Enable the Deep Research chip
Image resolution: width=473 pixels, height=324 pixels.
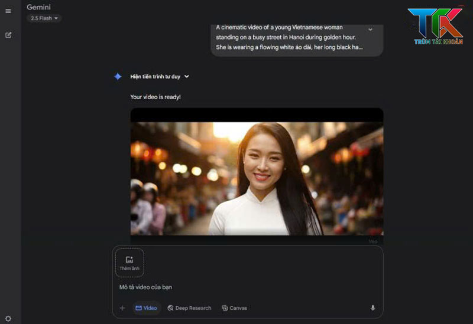click(189, 308)
